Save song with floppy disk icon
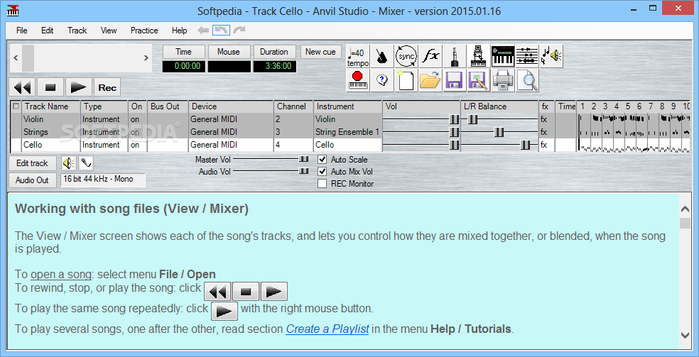This screenshot has width=699, height=357. (455, 81)
